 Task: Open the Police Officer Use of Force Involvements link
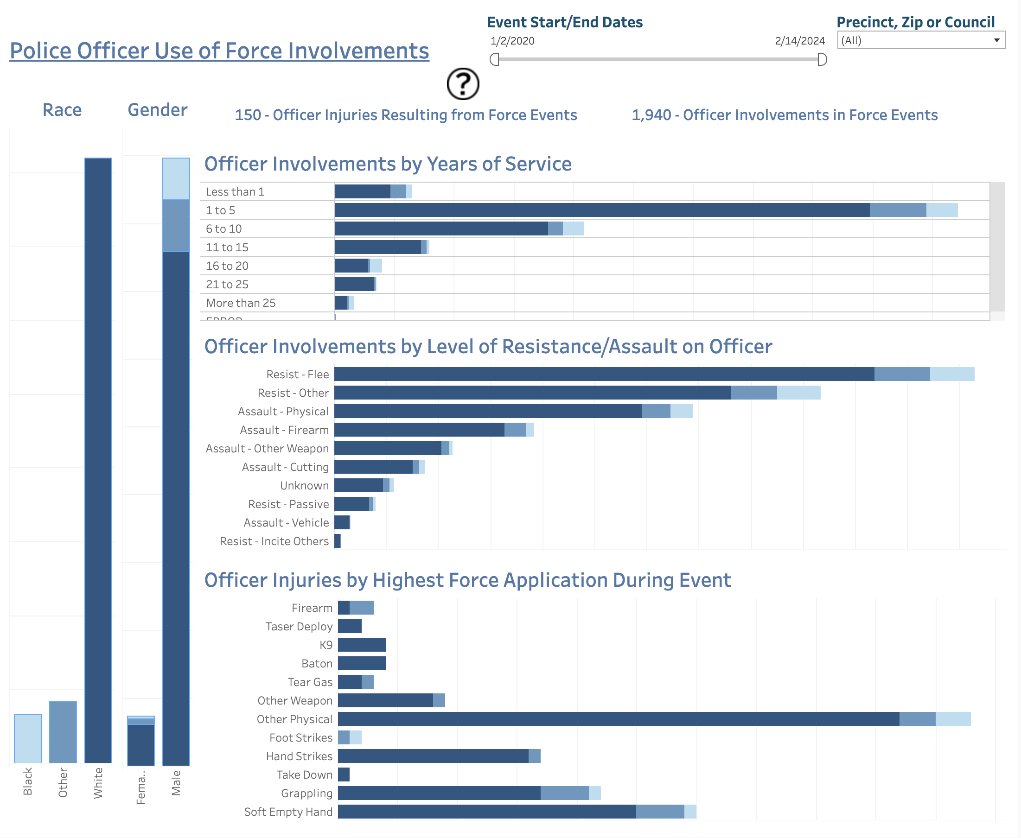click(219, 51)
